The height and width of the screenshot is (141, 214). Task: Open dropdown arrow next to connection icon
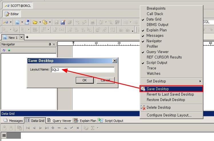(x=11, y=22)
